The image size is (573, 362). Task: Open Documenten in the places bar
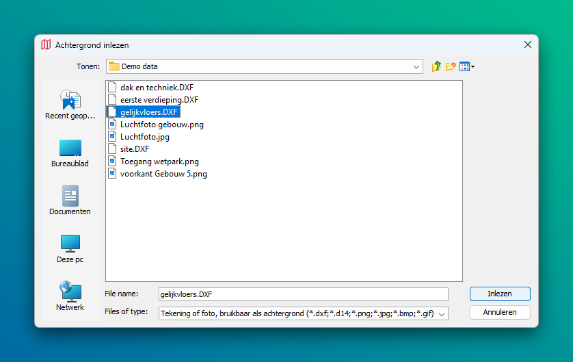70,201
